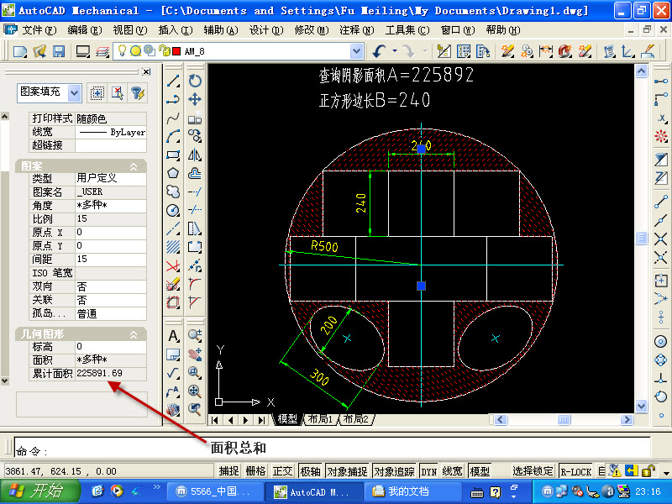Viewport: 672px width, 504px height.
Task: Click the Snap to Center circle icon
Action: coord(660,341)
